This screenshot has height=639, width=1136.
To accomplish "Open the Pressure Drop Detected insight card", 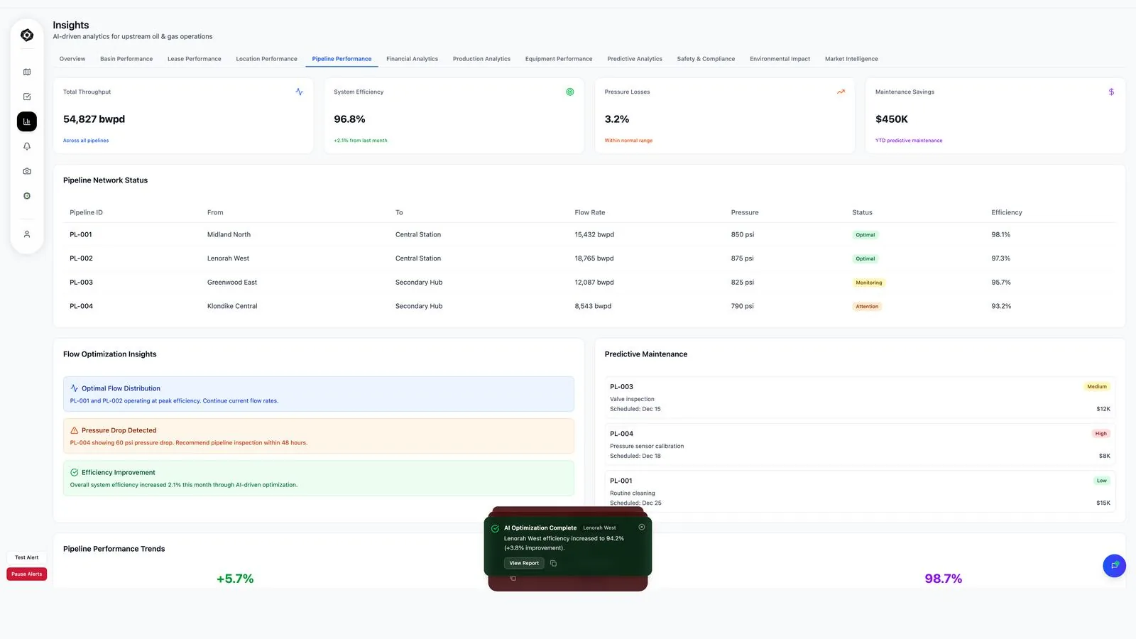I will [319, 436].
